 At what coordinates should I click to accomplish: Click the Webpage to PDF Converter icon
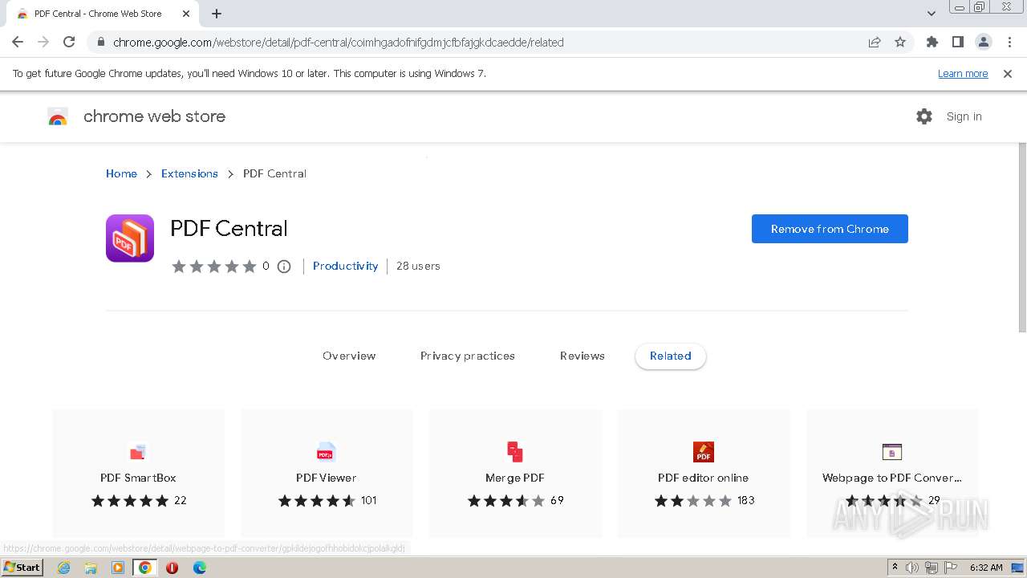point(892,452)
